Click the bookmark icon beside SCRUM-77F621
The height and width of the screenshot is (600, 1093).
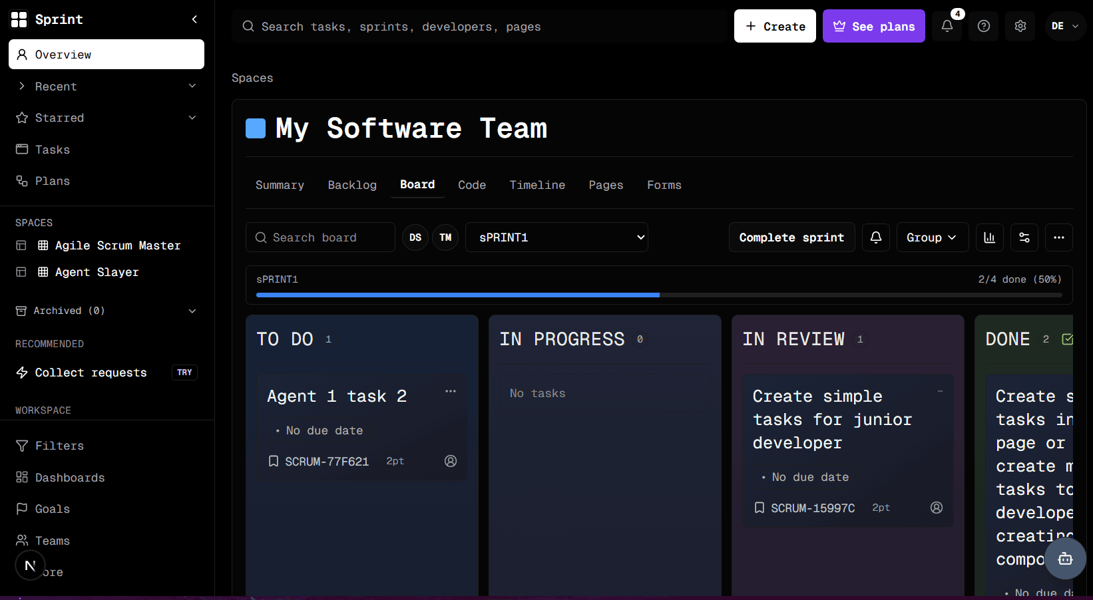tap(274, 461)
